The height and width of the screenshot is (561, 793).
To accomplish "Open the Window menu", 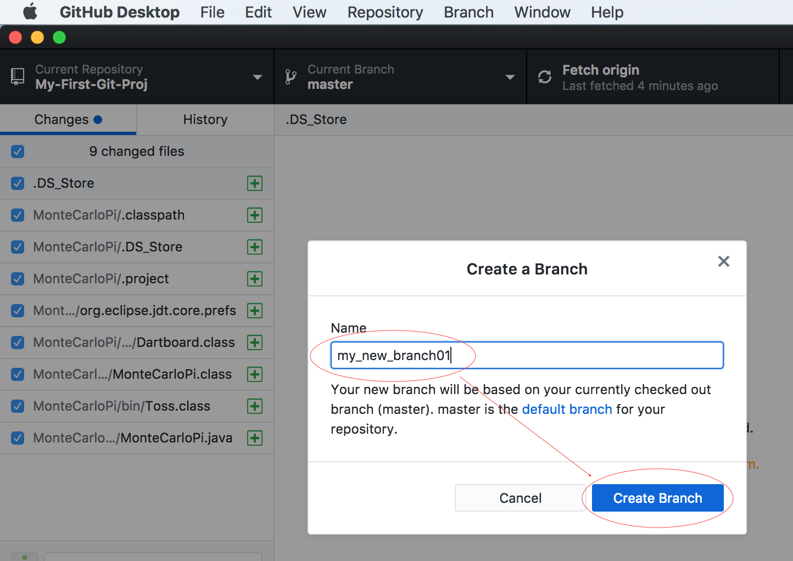I will [543, 12].
